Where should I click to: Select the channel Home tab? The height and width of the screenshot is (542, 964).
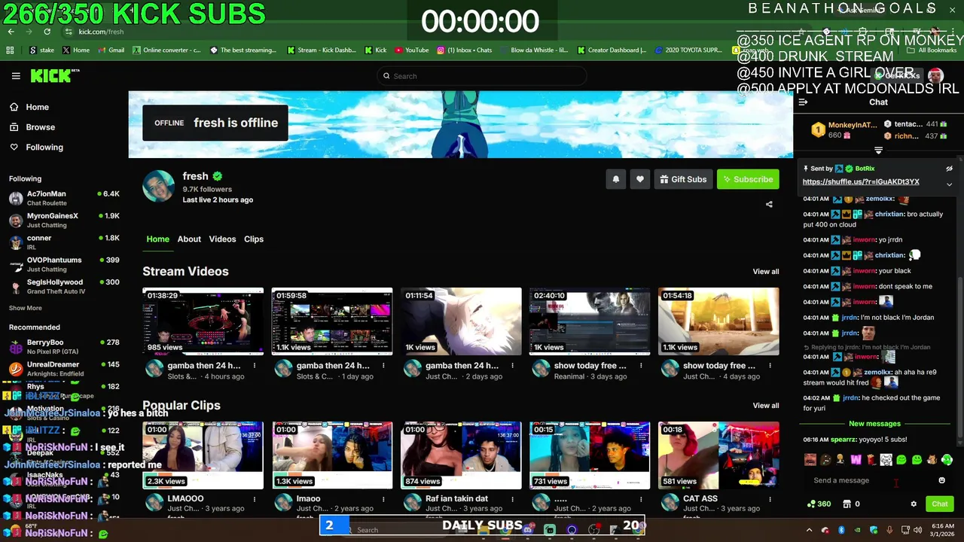pyautogui.click(x=157, y=239)
